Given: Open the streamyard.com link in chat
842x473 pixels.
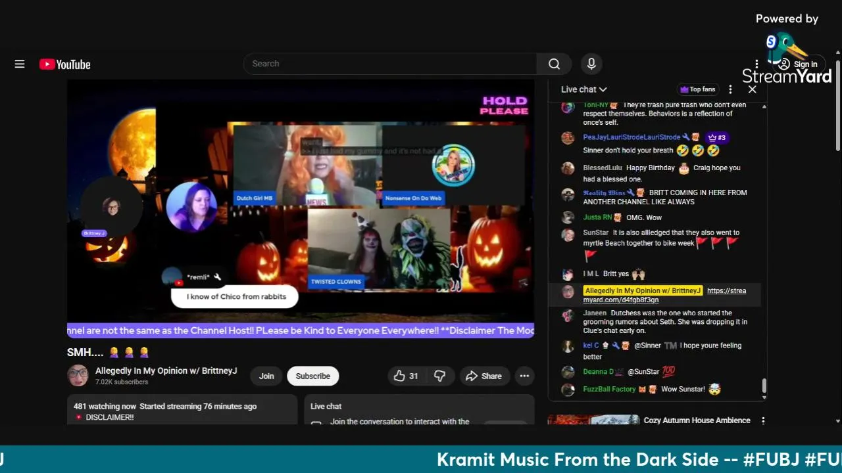Looking at the screenshot, I should click(x=664, y=295).
